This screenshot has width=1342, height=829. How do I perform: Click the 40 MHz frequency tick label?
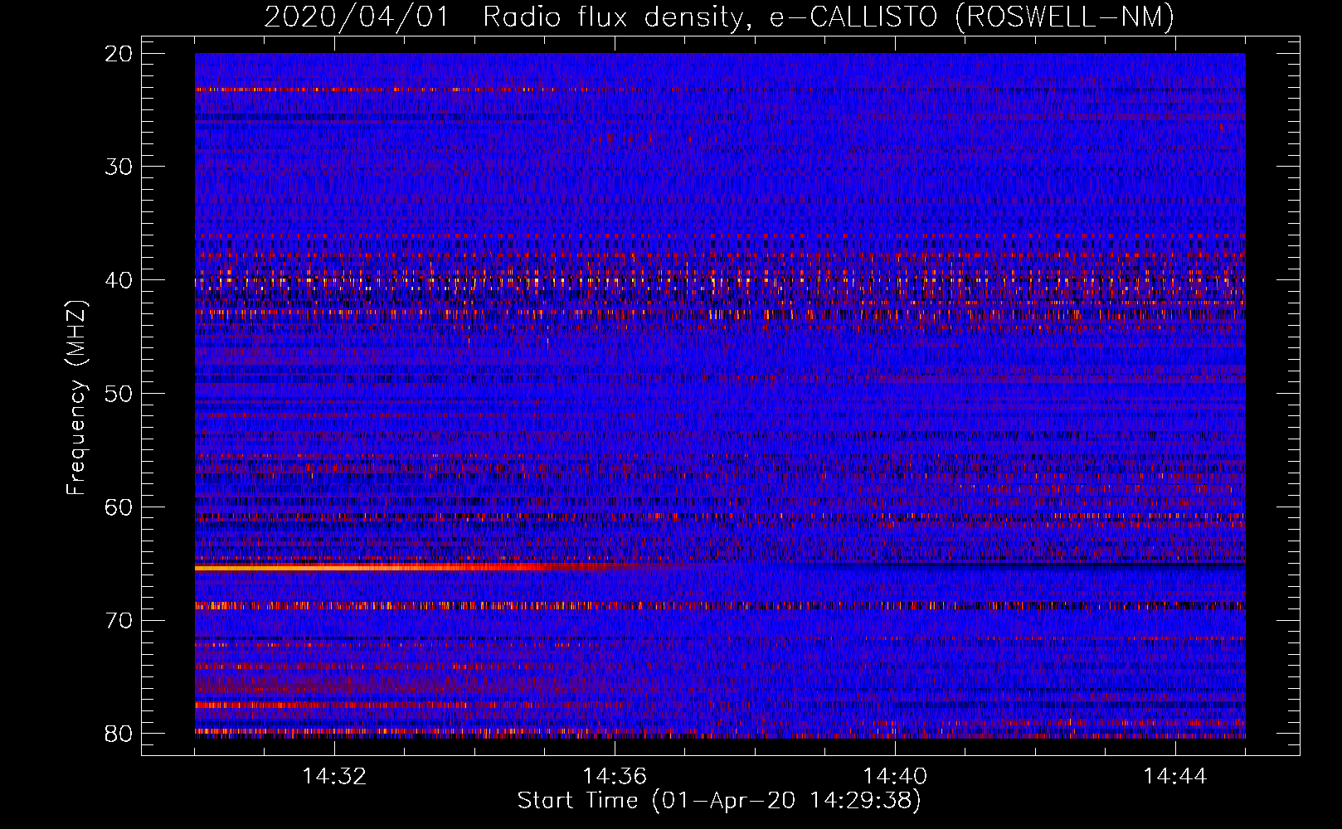[119, 280]
